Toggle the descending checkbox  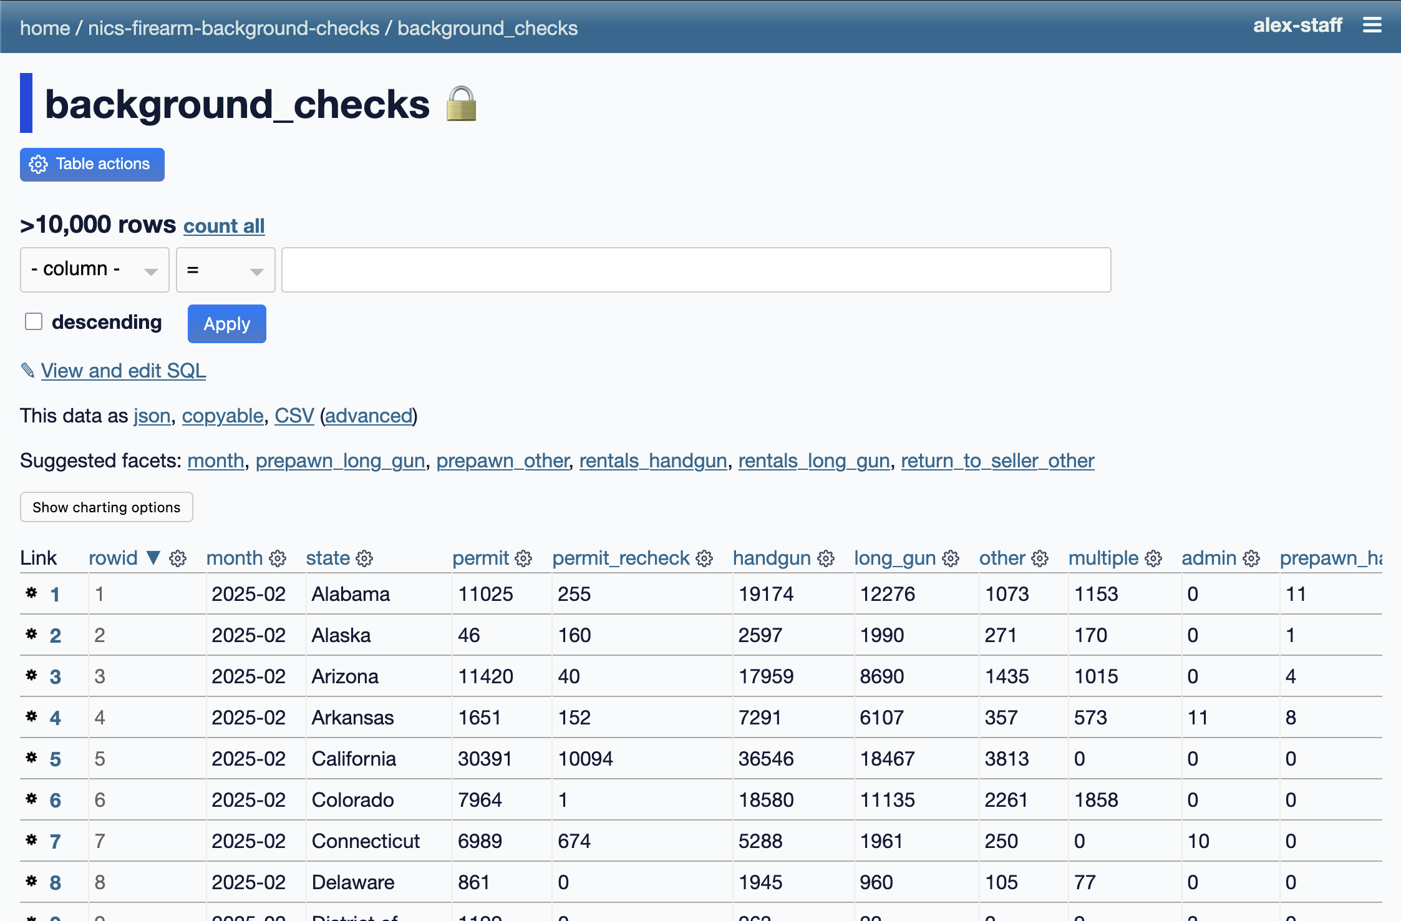34,321
